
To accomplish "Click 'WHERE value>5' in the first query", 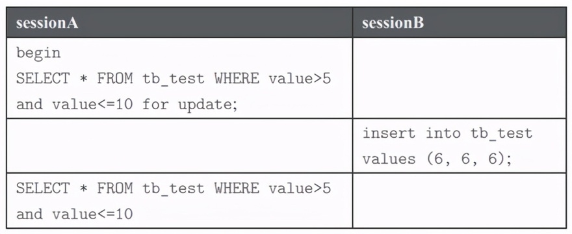I will click(273, 79).
